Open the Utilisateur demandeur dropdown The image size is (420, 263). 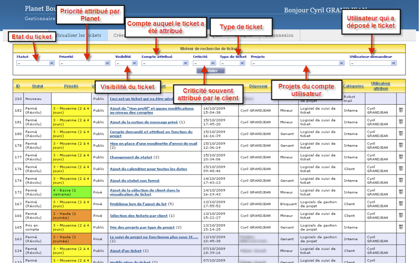click(373, 63)
